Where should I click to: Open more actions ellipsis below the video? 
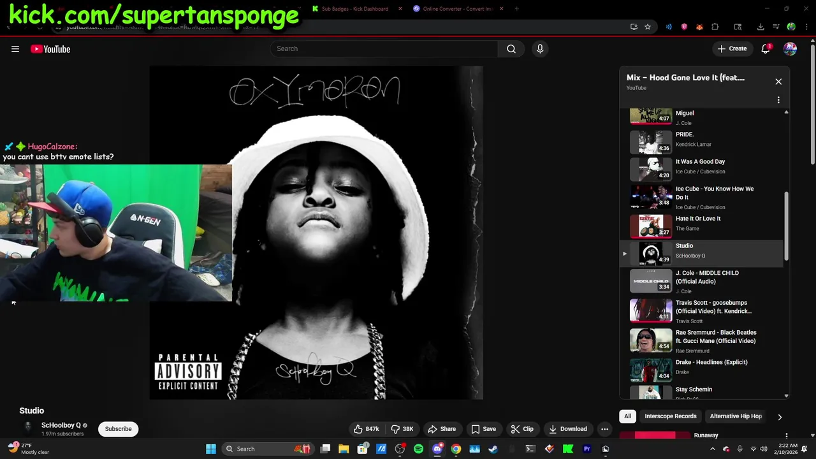click(604, 429)
